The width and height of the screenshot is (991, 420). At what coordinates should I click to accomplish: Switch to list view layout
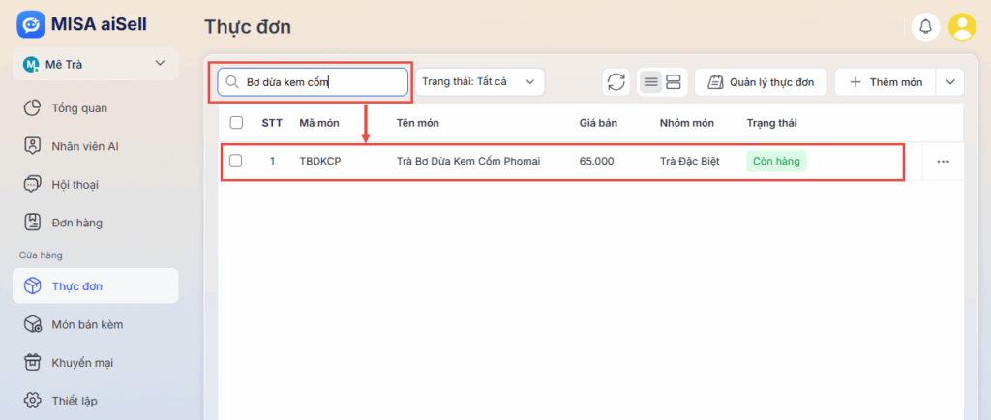651,82
